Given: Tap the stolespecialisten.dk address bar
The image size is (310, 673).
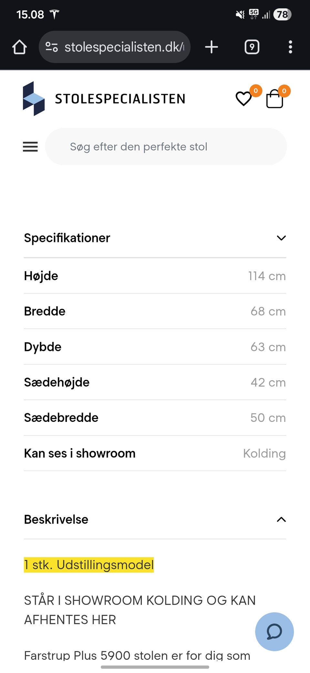Looking at the screenshot, I should (x=124, y=47).
